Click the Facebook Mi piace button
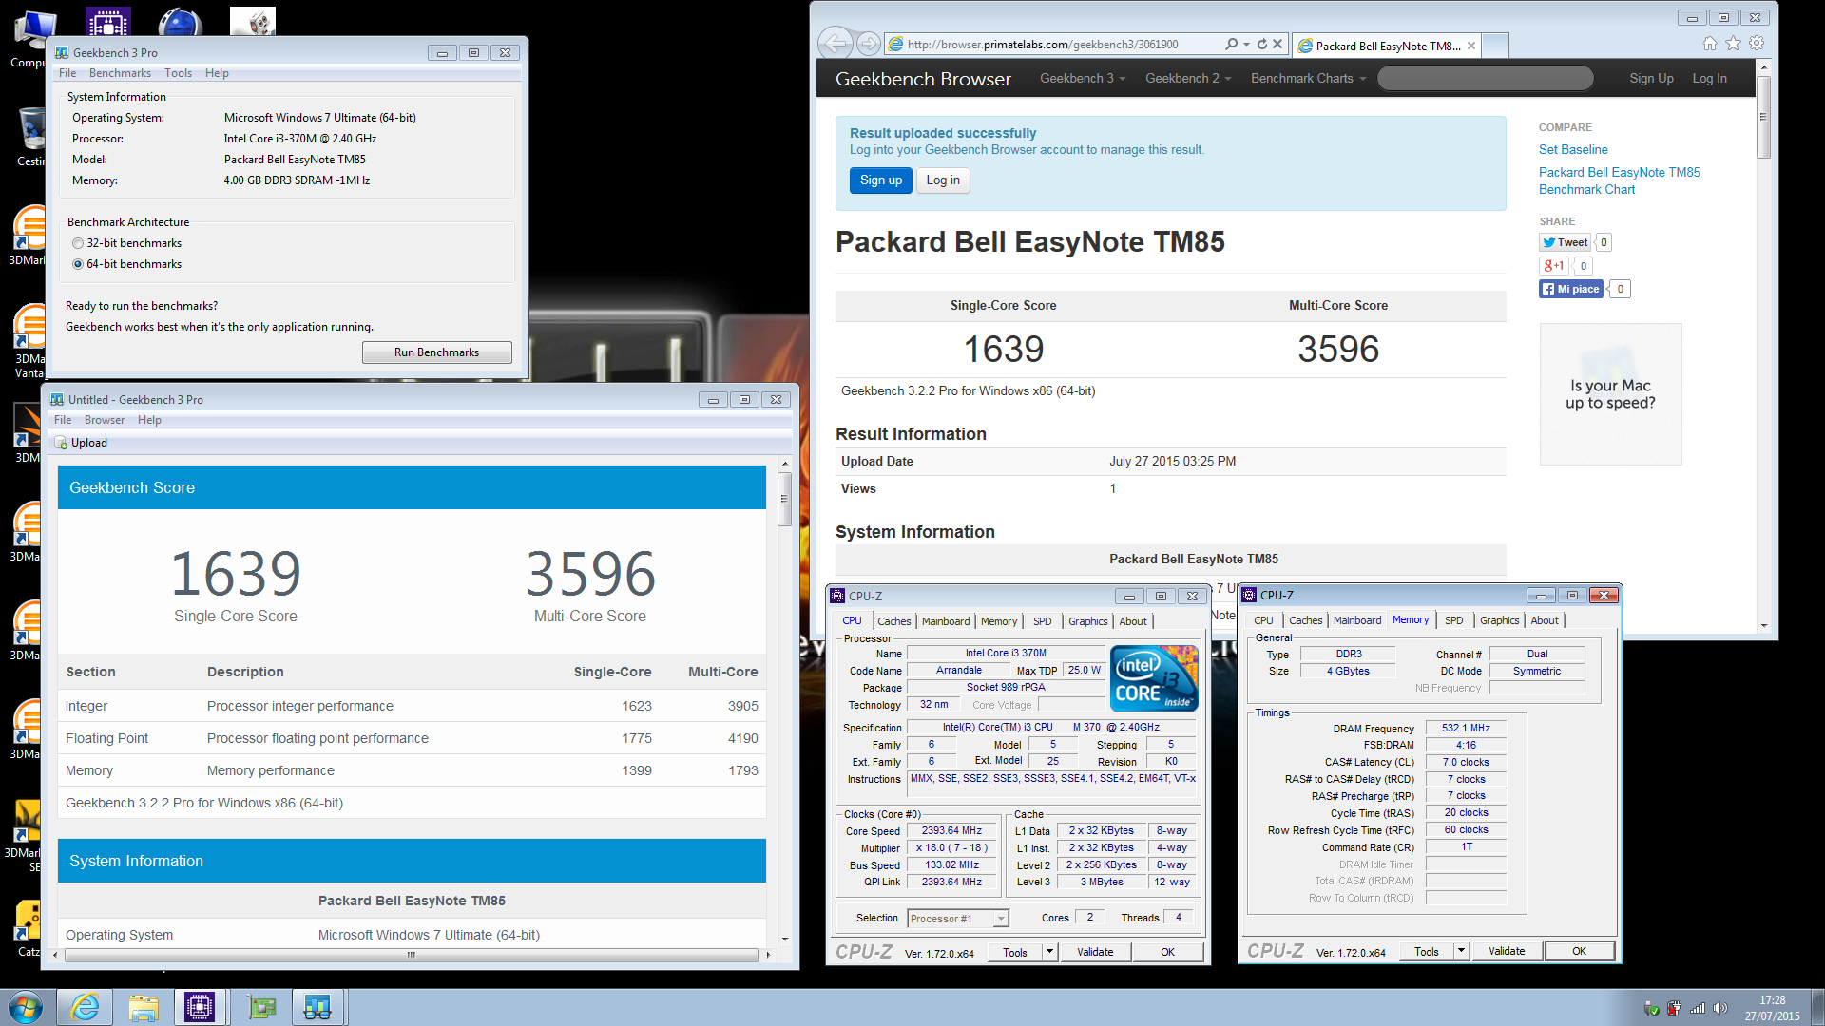 [x=1571, y=289]
